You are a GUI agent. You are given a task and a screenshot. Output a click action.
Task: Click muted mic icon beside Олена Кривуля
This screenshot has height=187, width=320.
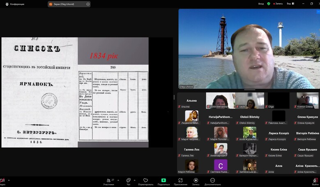[295, 123]
